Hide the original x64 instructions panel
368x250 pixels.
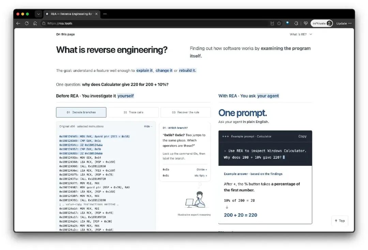(148, 126)
